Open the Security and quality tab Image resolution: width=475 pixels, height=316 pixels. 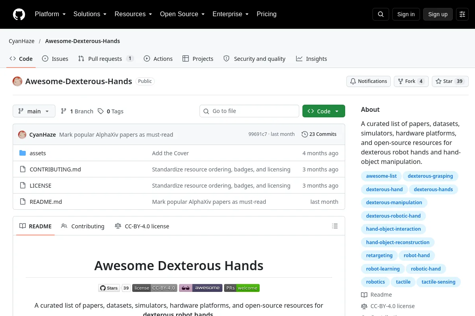point(255,59)
